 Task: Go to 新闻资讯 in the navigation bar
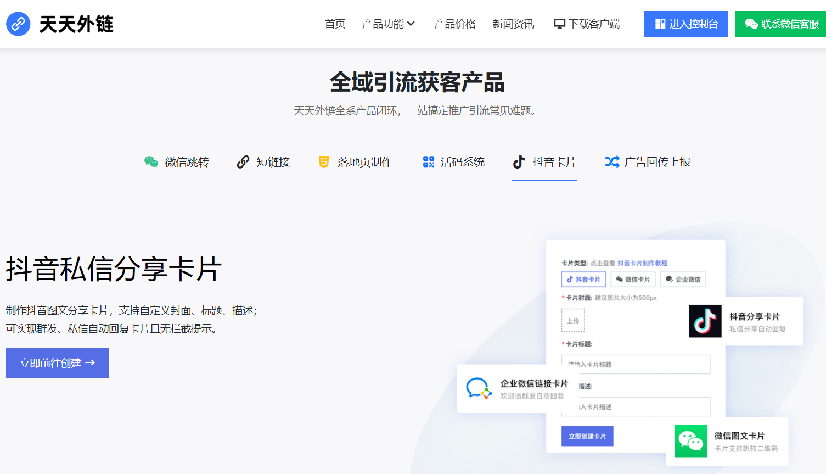pyautogui.click(x=513, y=24)
